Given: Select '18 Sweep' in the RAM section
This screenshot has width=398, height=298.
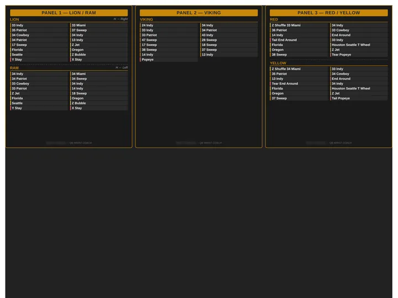Looking at the screenshot, I should 99,93.
